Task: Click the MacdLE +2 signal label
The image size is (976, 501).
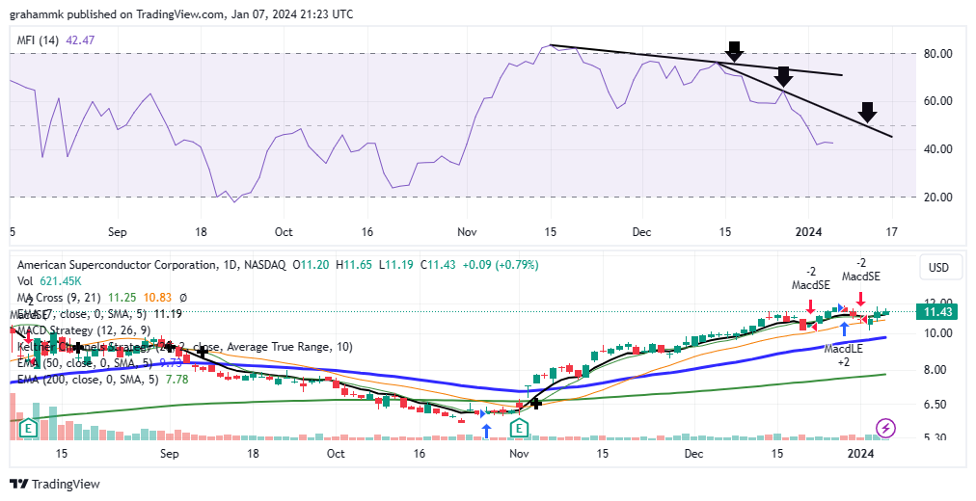Action: 844,355
